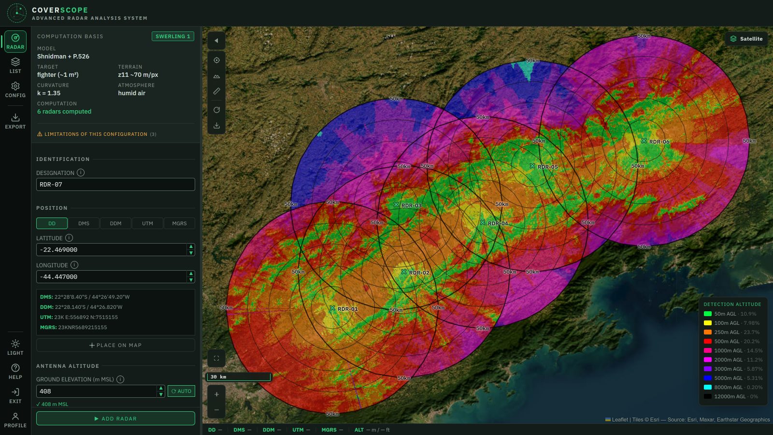The width and height of the screenshot is (773, 435).
Task: Click the RDR-01 radar marker
Action: click(x=332, y=308)
